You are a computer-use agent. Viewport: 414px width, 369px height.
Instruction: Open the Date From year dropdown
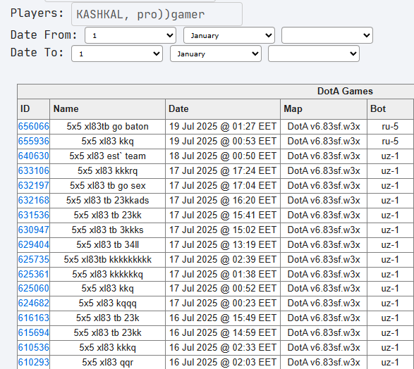click(x=327, y=35)
